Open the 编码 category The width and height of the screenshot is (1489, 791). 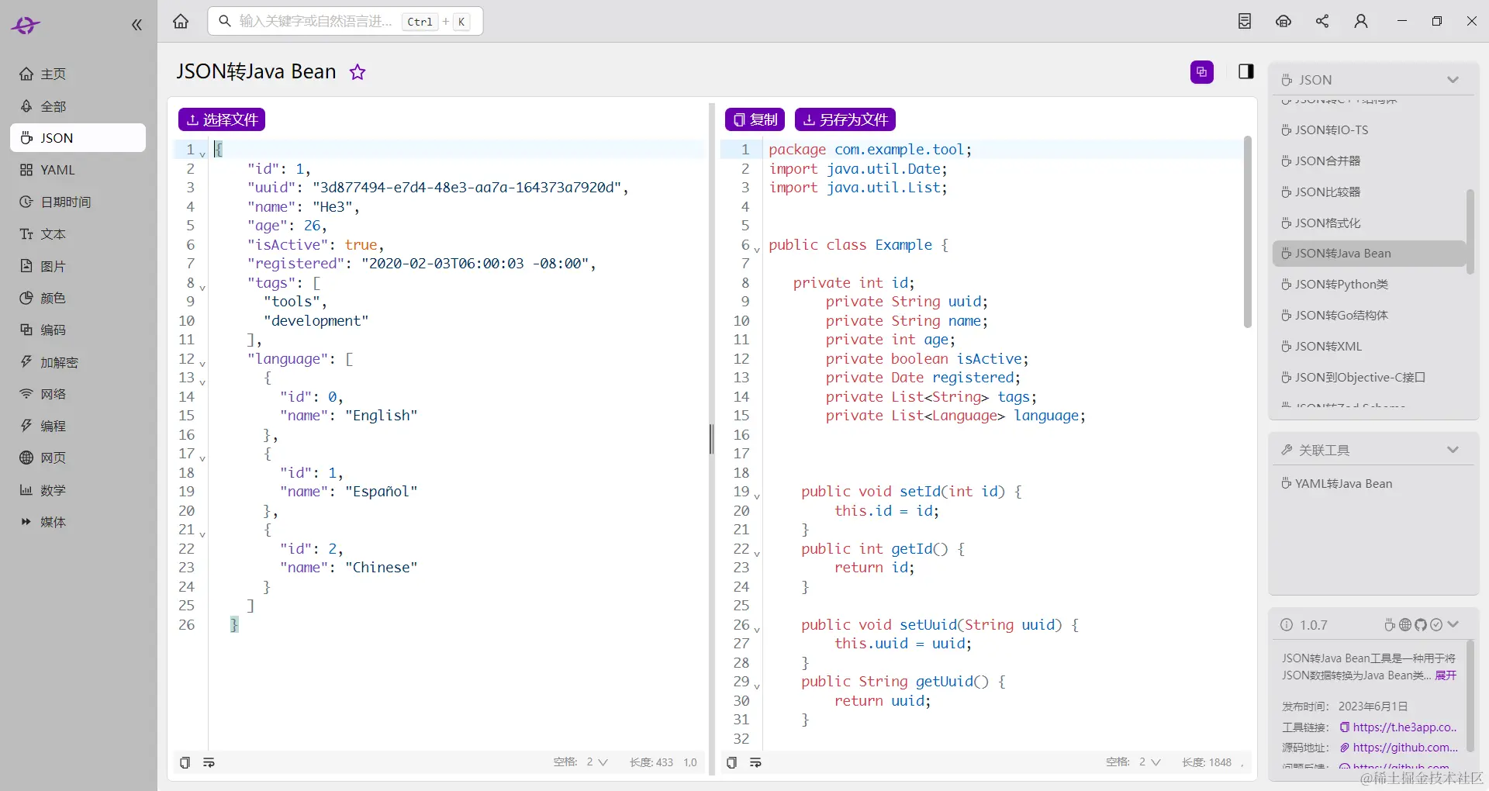point(78,330)
